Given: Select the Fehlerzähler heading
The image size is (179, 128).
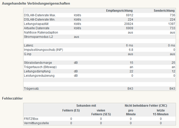Looking at the screenshot, I should pyautogui.click(x=12, y=99).
